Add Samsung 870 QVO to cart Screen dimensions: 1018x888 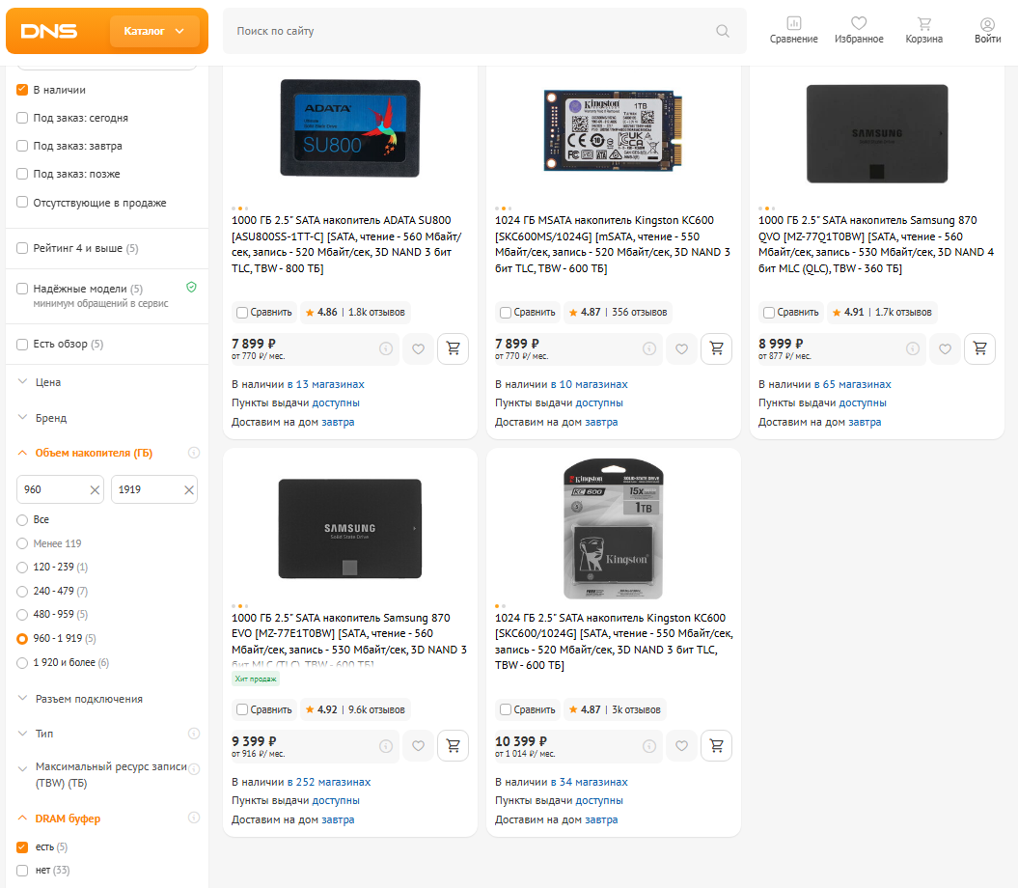pos(979,348)
